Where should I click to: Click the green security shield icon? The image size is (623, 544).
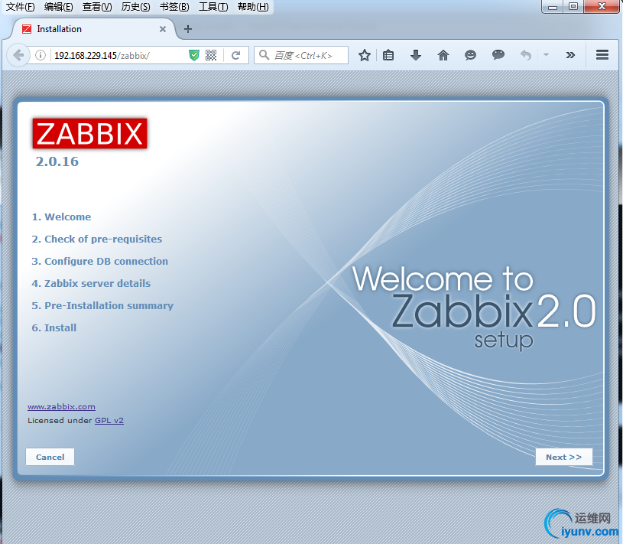pyautogui.click(x=194, y=55)
